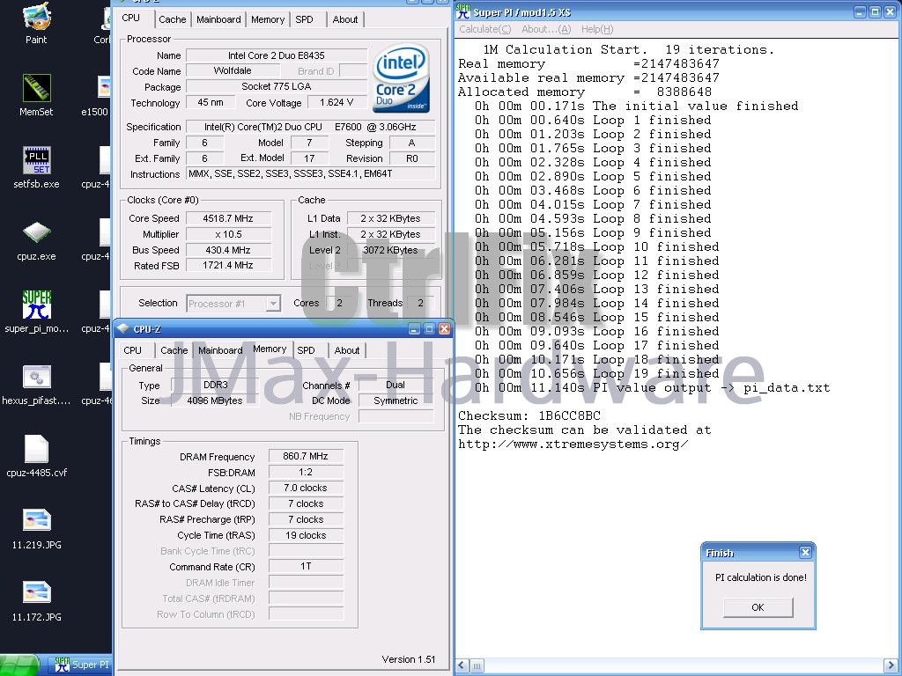Minimize the lower CPU-Z window
This screenshot has height=676, width=902.
[x=414, y=329]
